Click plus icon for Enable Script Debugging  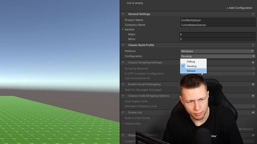coord(253,84)
